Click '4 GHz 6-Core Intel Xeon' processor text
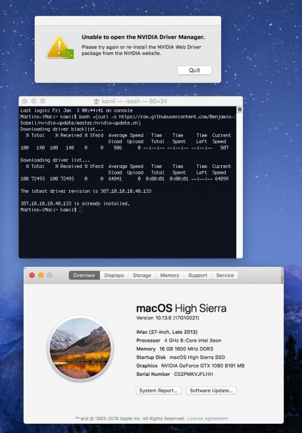Screen dimensions: 302x433 [193, 341]
